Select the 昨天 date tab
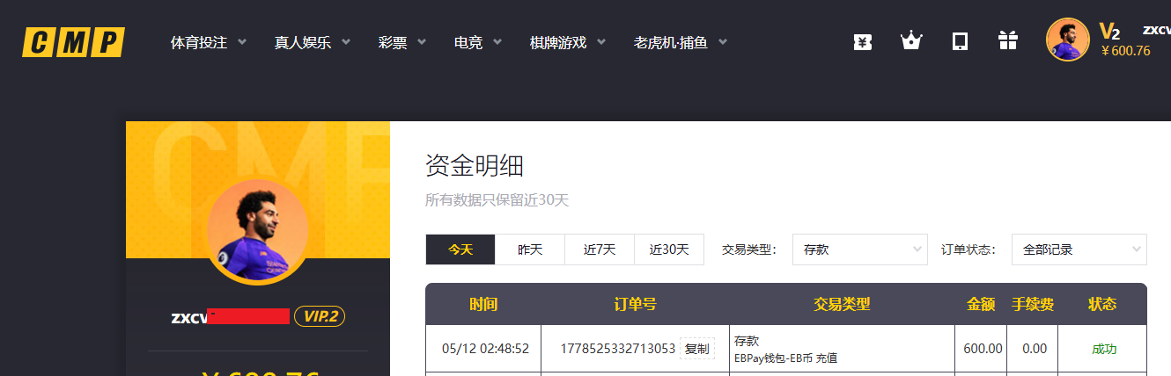 pos(530,249)
